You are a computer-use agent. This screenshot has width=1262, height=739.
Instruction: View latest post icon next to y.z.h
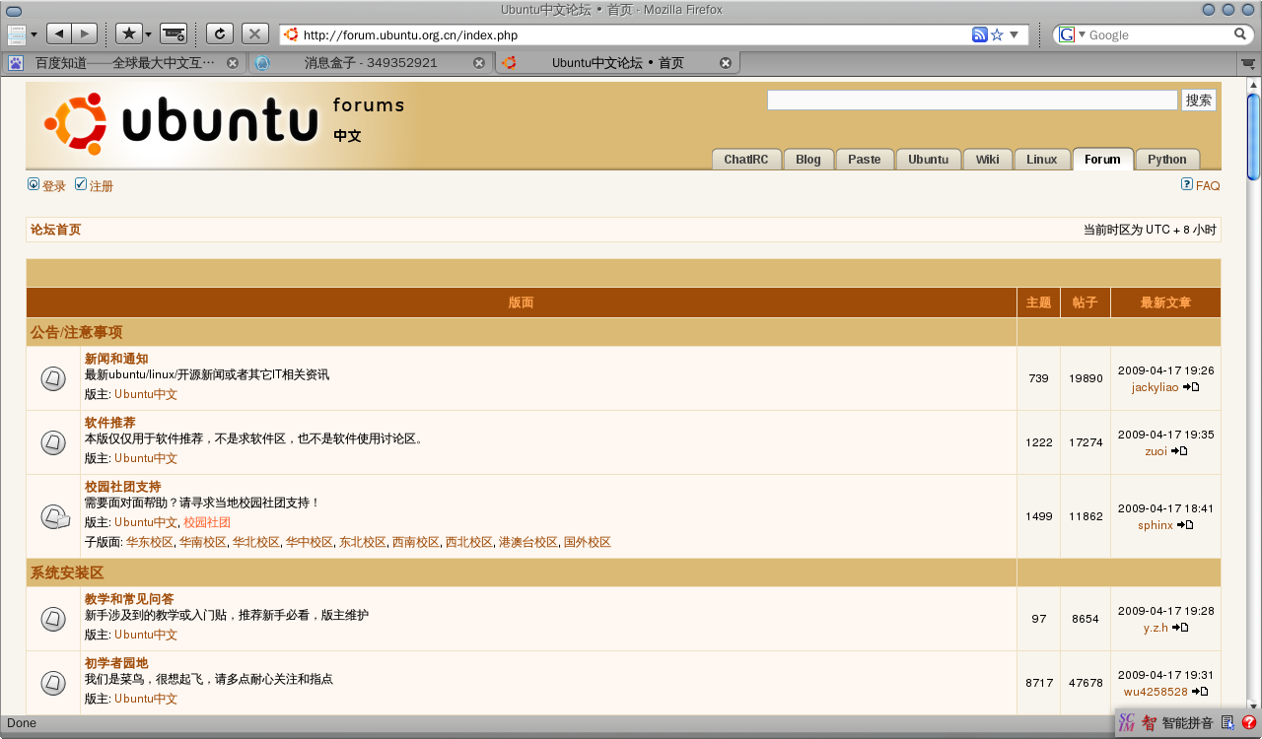tap(1180, 628)
